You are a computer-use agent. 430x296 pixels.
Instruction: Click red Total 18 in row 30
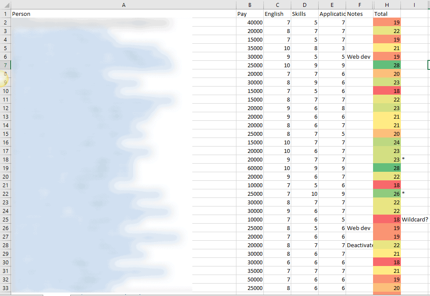(x=387, y=262)
